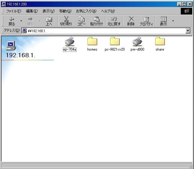Select the share folder
This screenshot has width=194, height=169.
pos(160,42)
